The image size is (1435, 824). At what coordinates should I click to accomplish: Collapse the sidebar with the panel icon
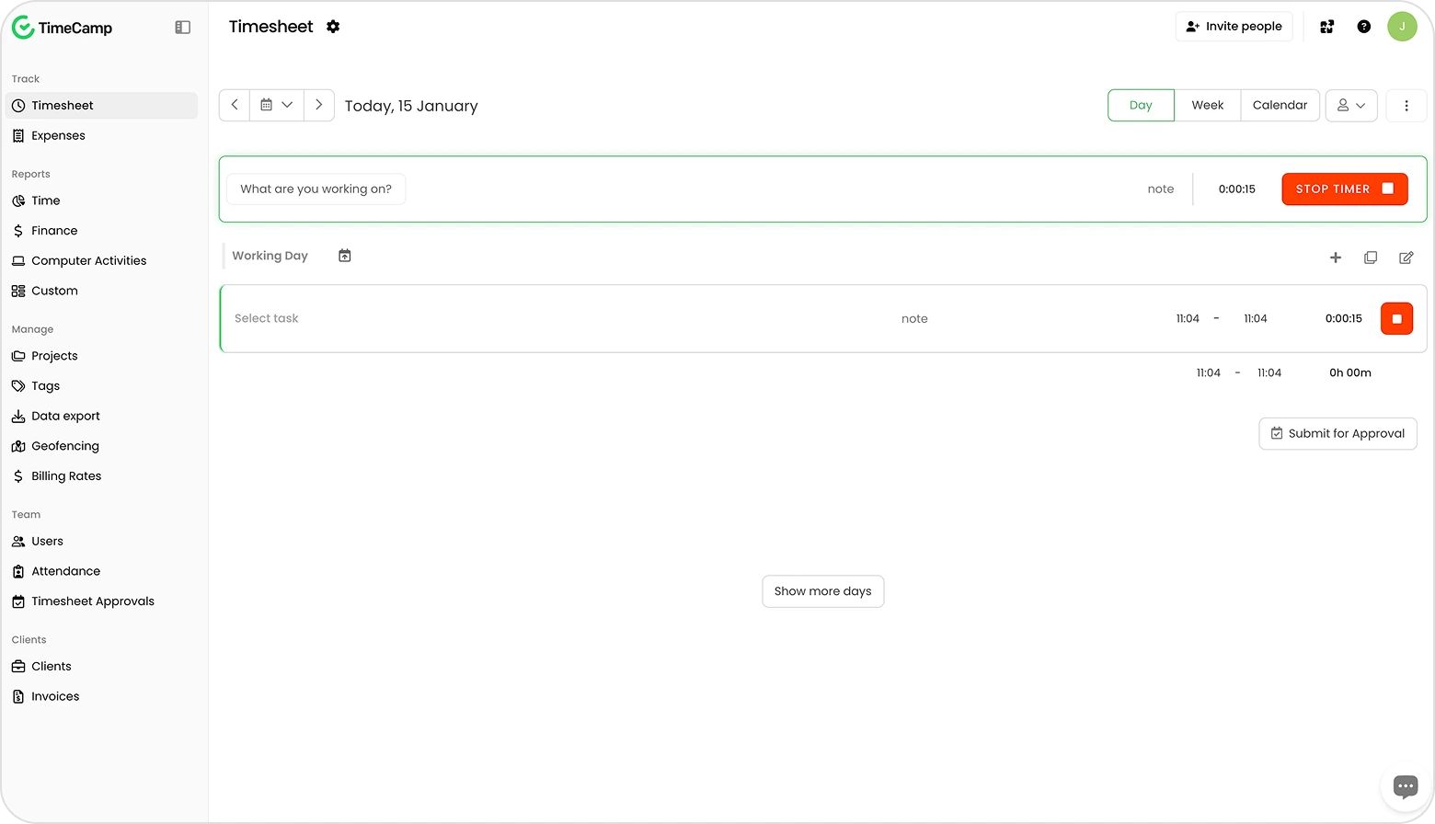(x=183, y=28)
